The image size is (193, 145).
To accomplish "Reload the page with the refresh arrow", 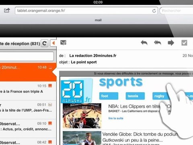I will (x=154, y=11).
